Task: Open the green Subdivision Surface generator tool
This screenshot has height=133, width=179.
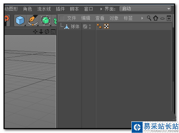Action: 46,20
